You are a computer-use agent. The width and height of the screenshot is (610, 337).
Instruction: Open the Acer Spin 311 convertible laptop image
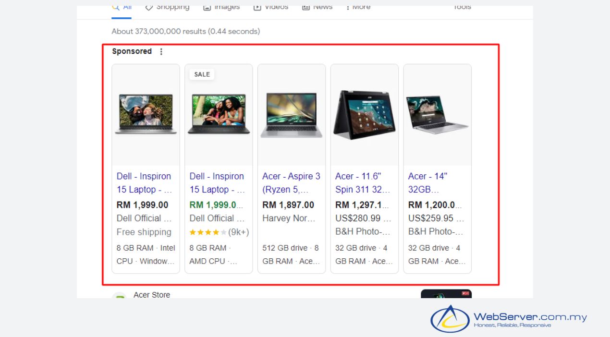(365, 115)
